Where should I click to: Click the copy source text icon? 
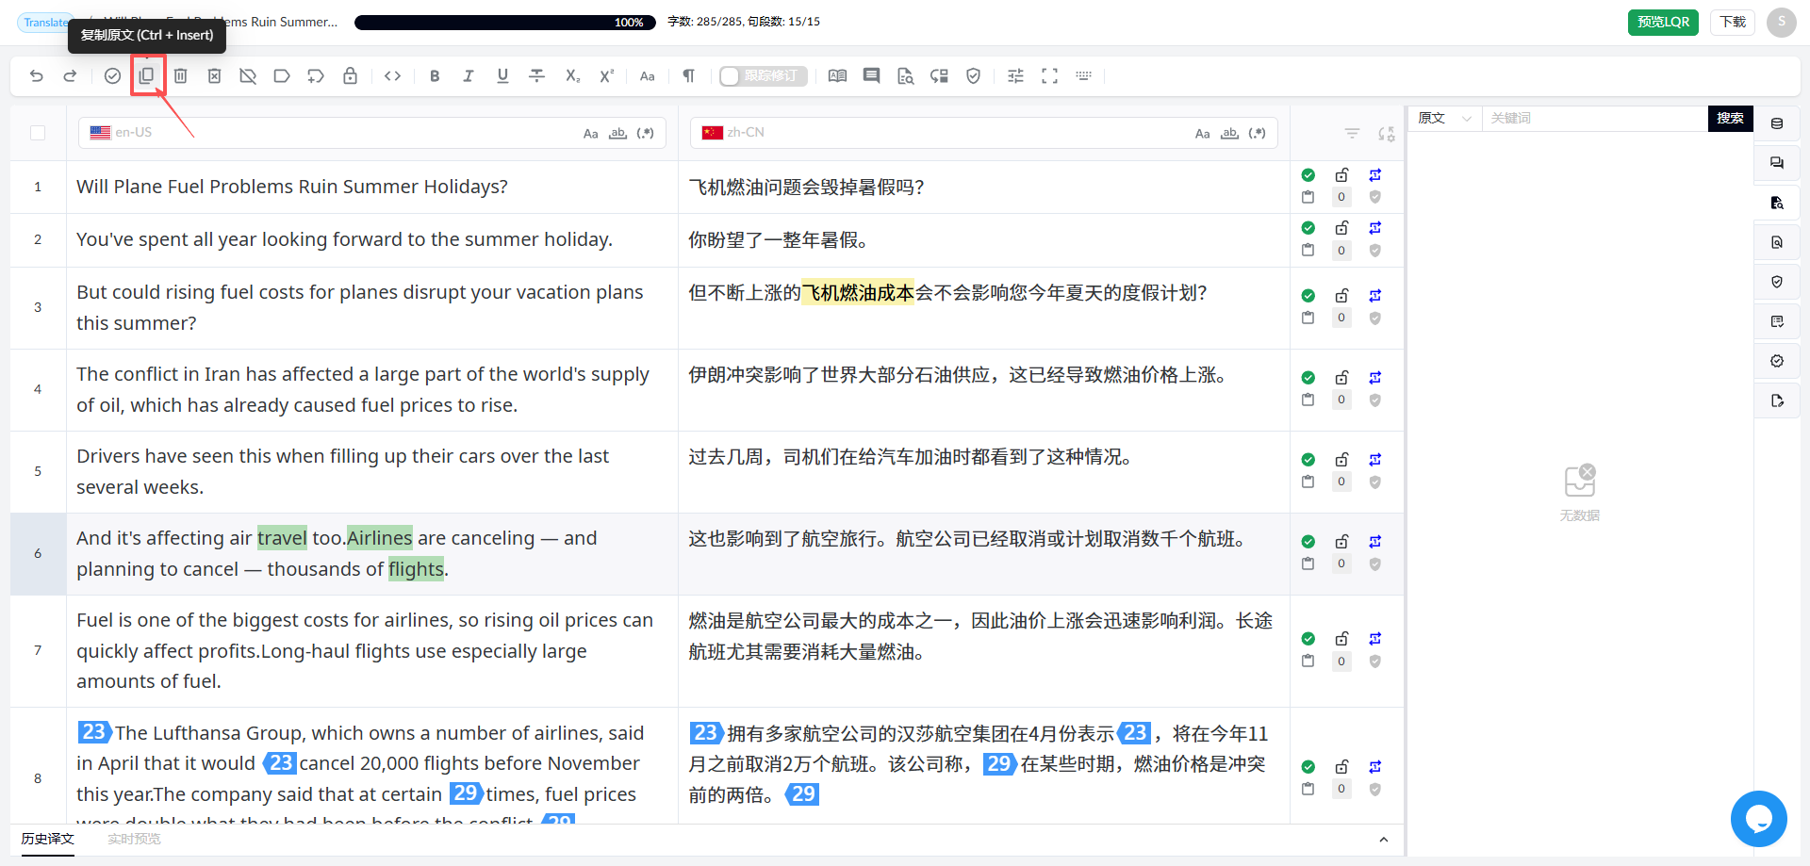[x=146, y=75]
